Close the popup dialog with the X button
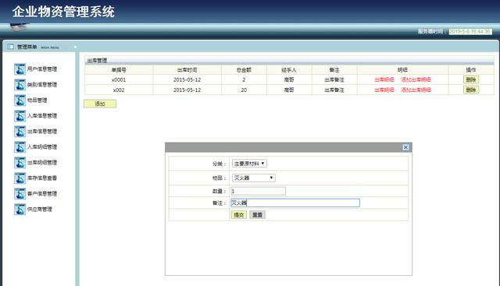This screenshot has height=286, width=500. [x=405, y=147]
